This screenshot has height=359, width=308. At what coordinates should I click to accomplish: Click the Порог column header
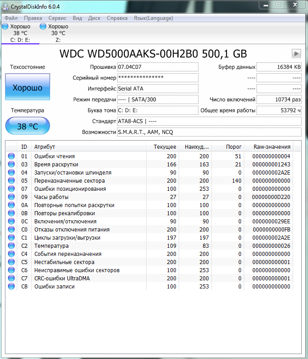coord(227,147)
